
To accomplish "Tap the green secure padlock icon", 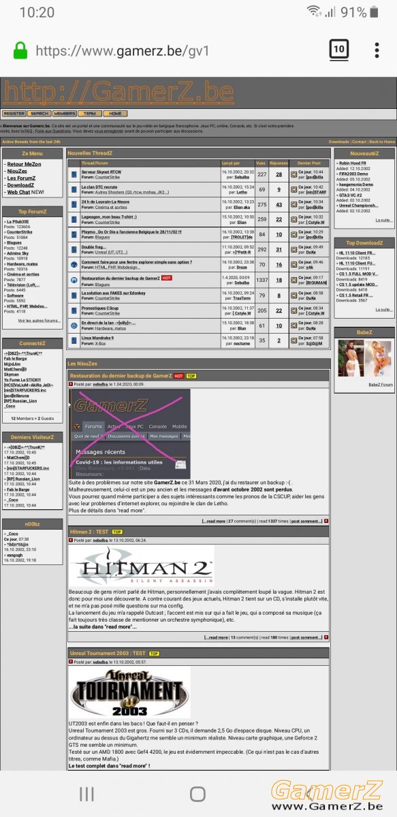I will click(20, 50).
